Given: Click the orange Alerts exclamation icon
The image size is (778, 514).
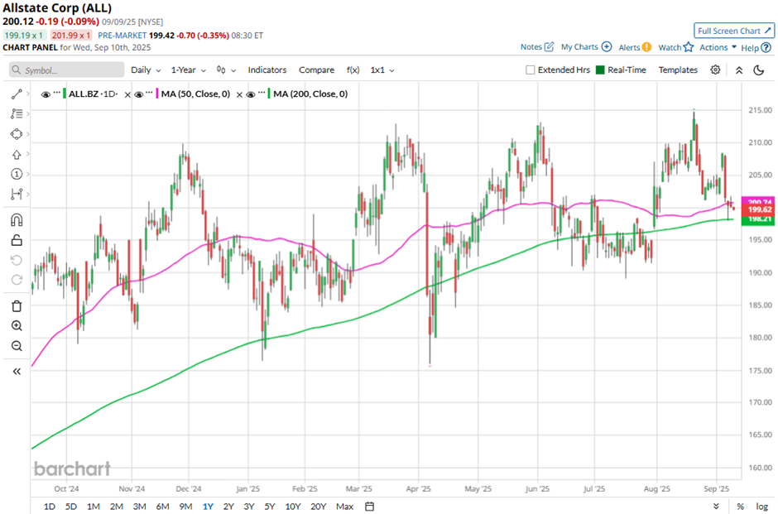Looking at the screenshot, I should click(646, 47).
